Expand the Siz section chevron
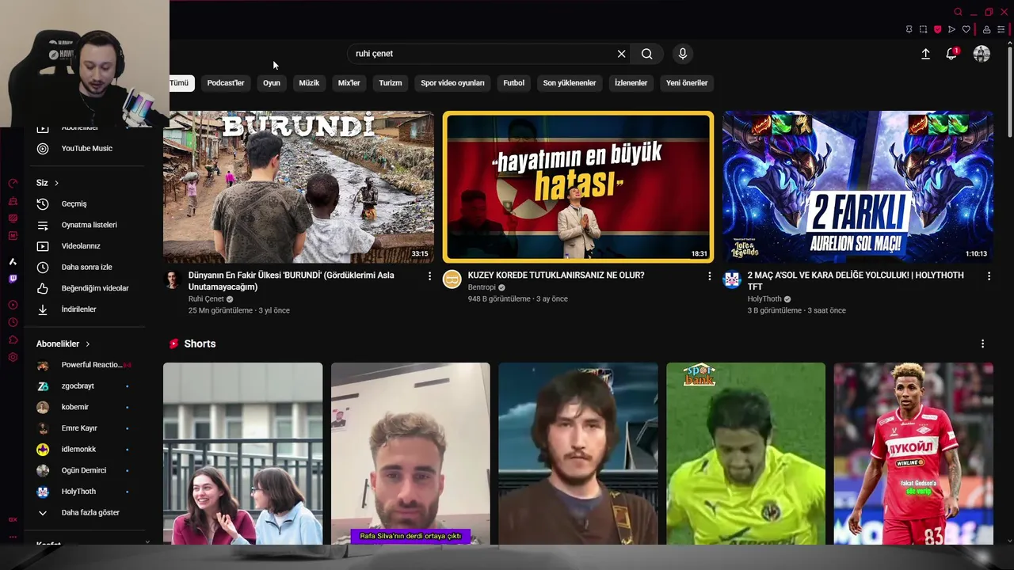Image resolution: width=1014 pixels, height=570 pixels. 56,183
